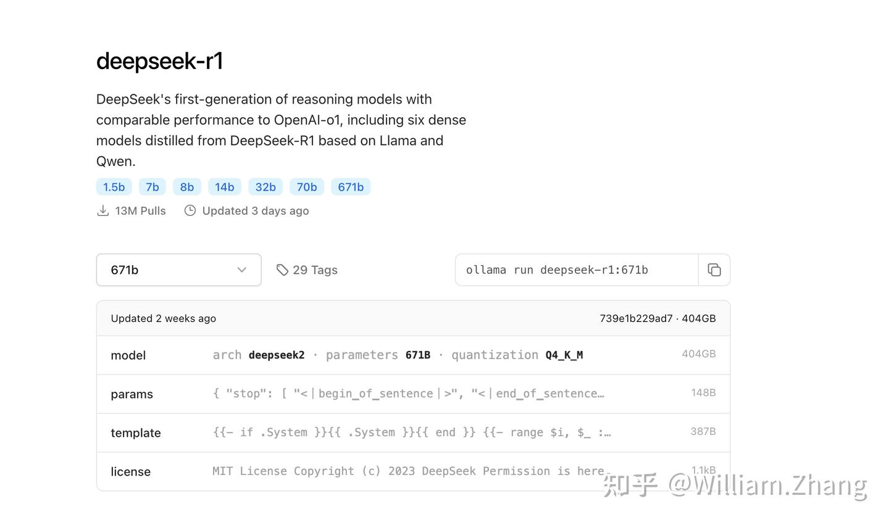Click the dropdown chevron arrow
889x525 pixels.
pos(241,270)
